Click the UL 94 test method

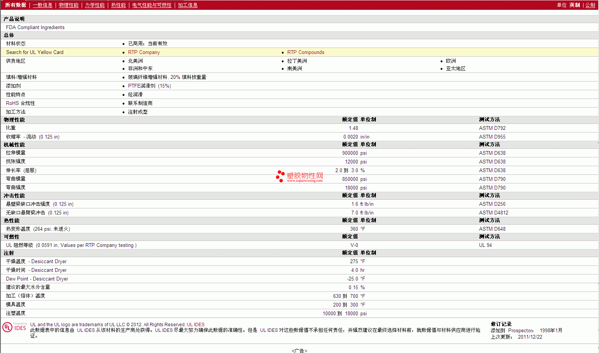coord(486,245)
